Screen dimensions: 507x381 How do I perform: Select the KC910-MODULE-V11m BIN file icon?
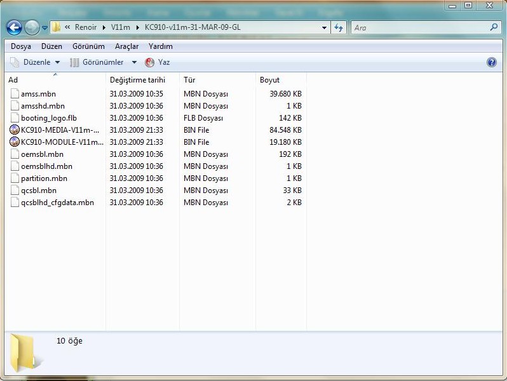15,142
